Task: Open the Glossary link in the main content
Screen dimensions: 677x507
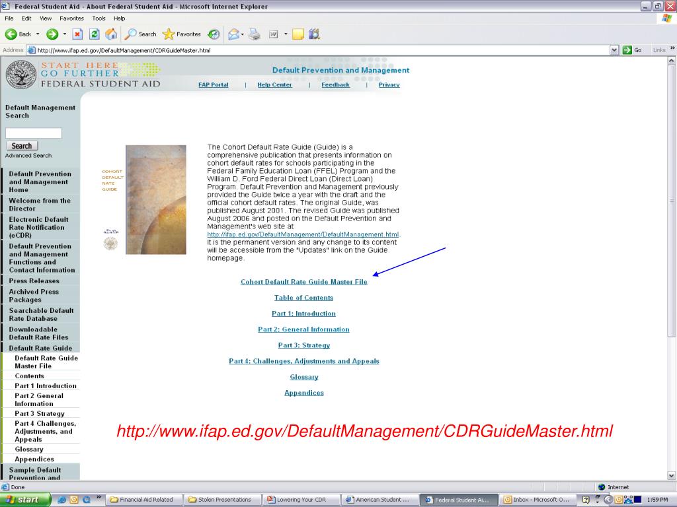Action: point(304,377)
